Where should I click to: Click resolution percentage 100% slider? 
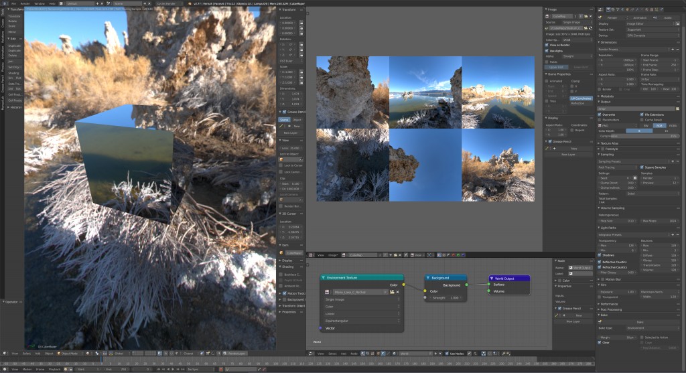pos(617,70)
